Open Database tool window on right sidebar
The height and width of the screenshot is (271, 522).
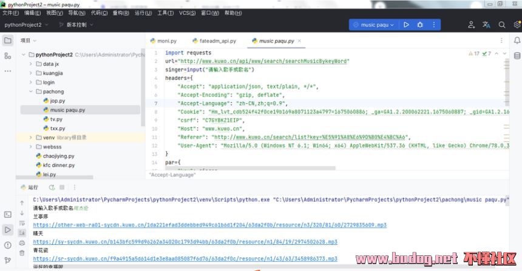coord(517,56)
